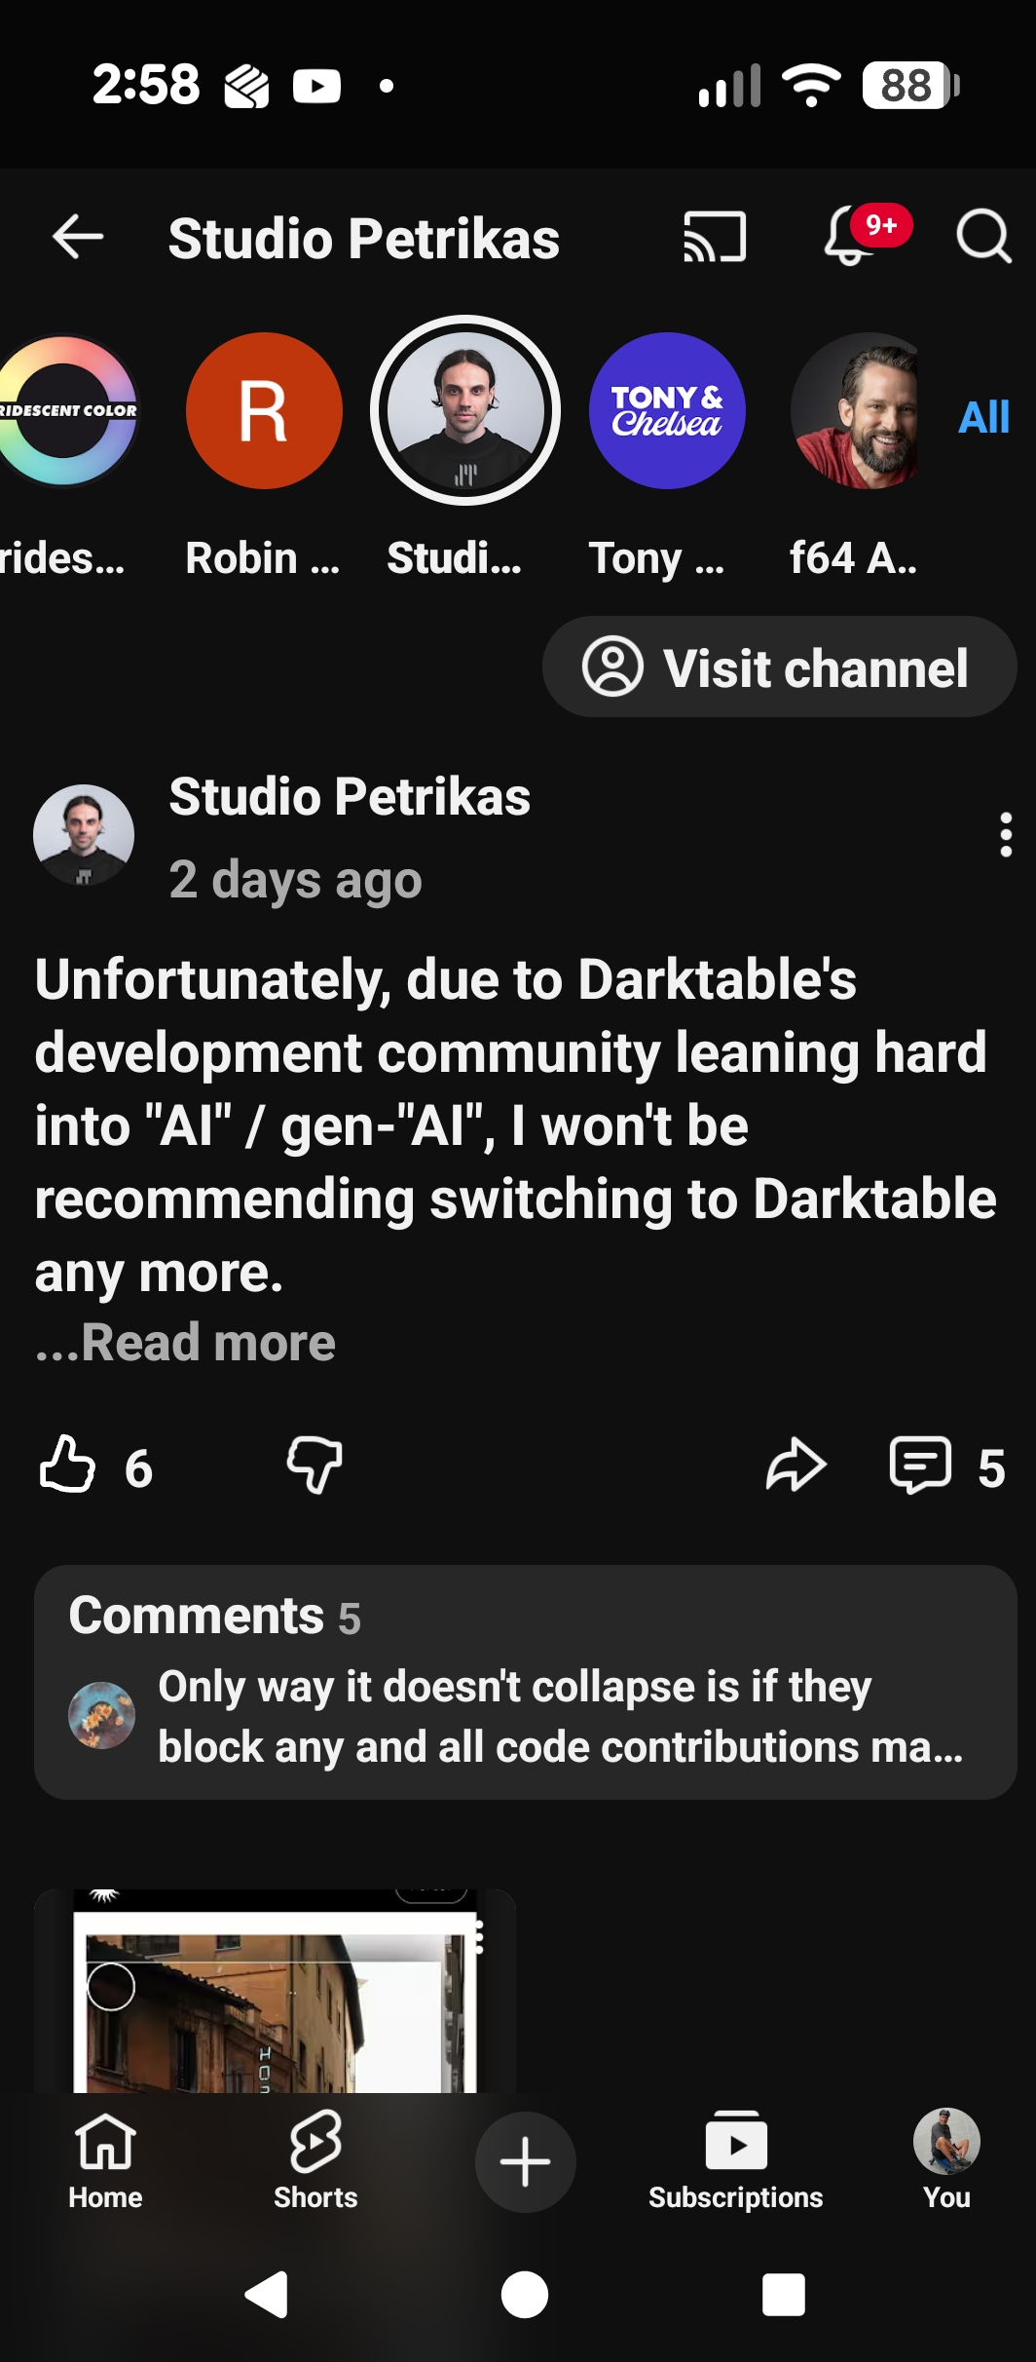Select the Robin channel avatar

[x=264, y=411]
